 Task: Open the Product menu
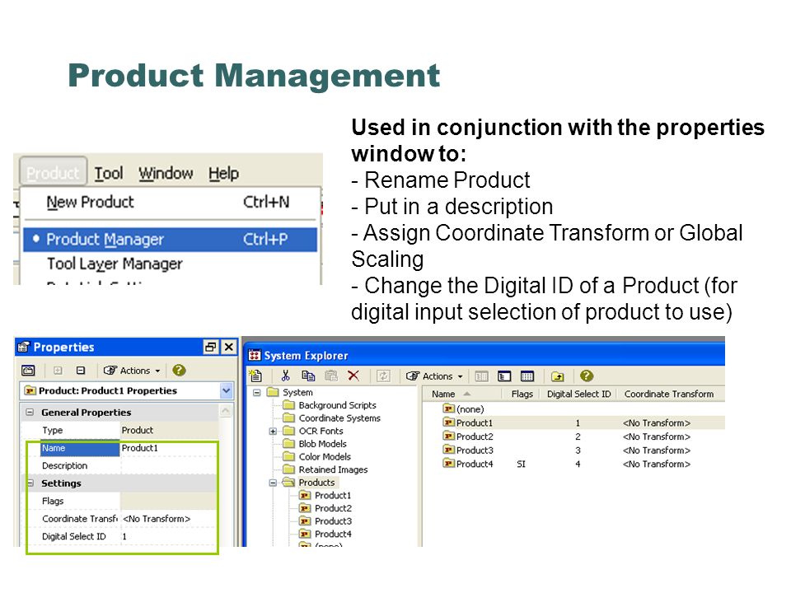tap(53, 174)
